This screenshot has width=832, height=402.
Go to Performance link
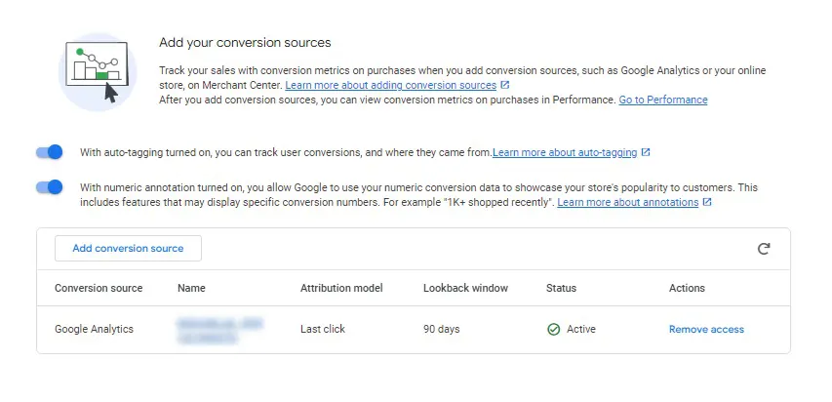click(x=662, y=100)
